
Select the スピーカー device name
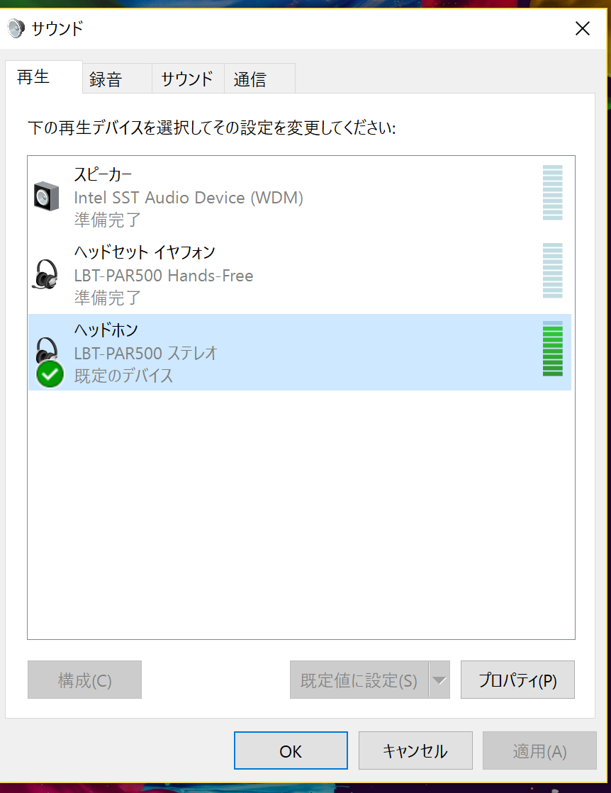[103, 174]
